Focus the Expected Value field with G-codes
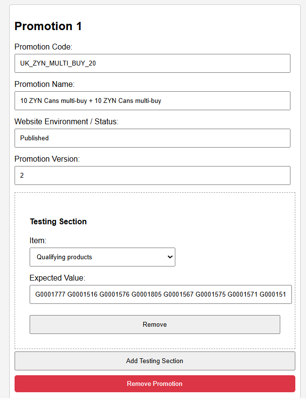The height and width of the screenshot is (400, 306). [x=161, y=294]
